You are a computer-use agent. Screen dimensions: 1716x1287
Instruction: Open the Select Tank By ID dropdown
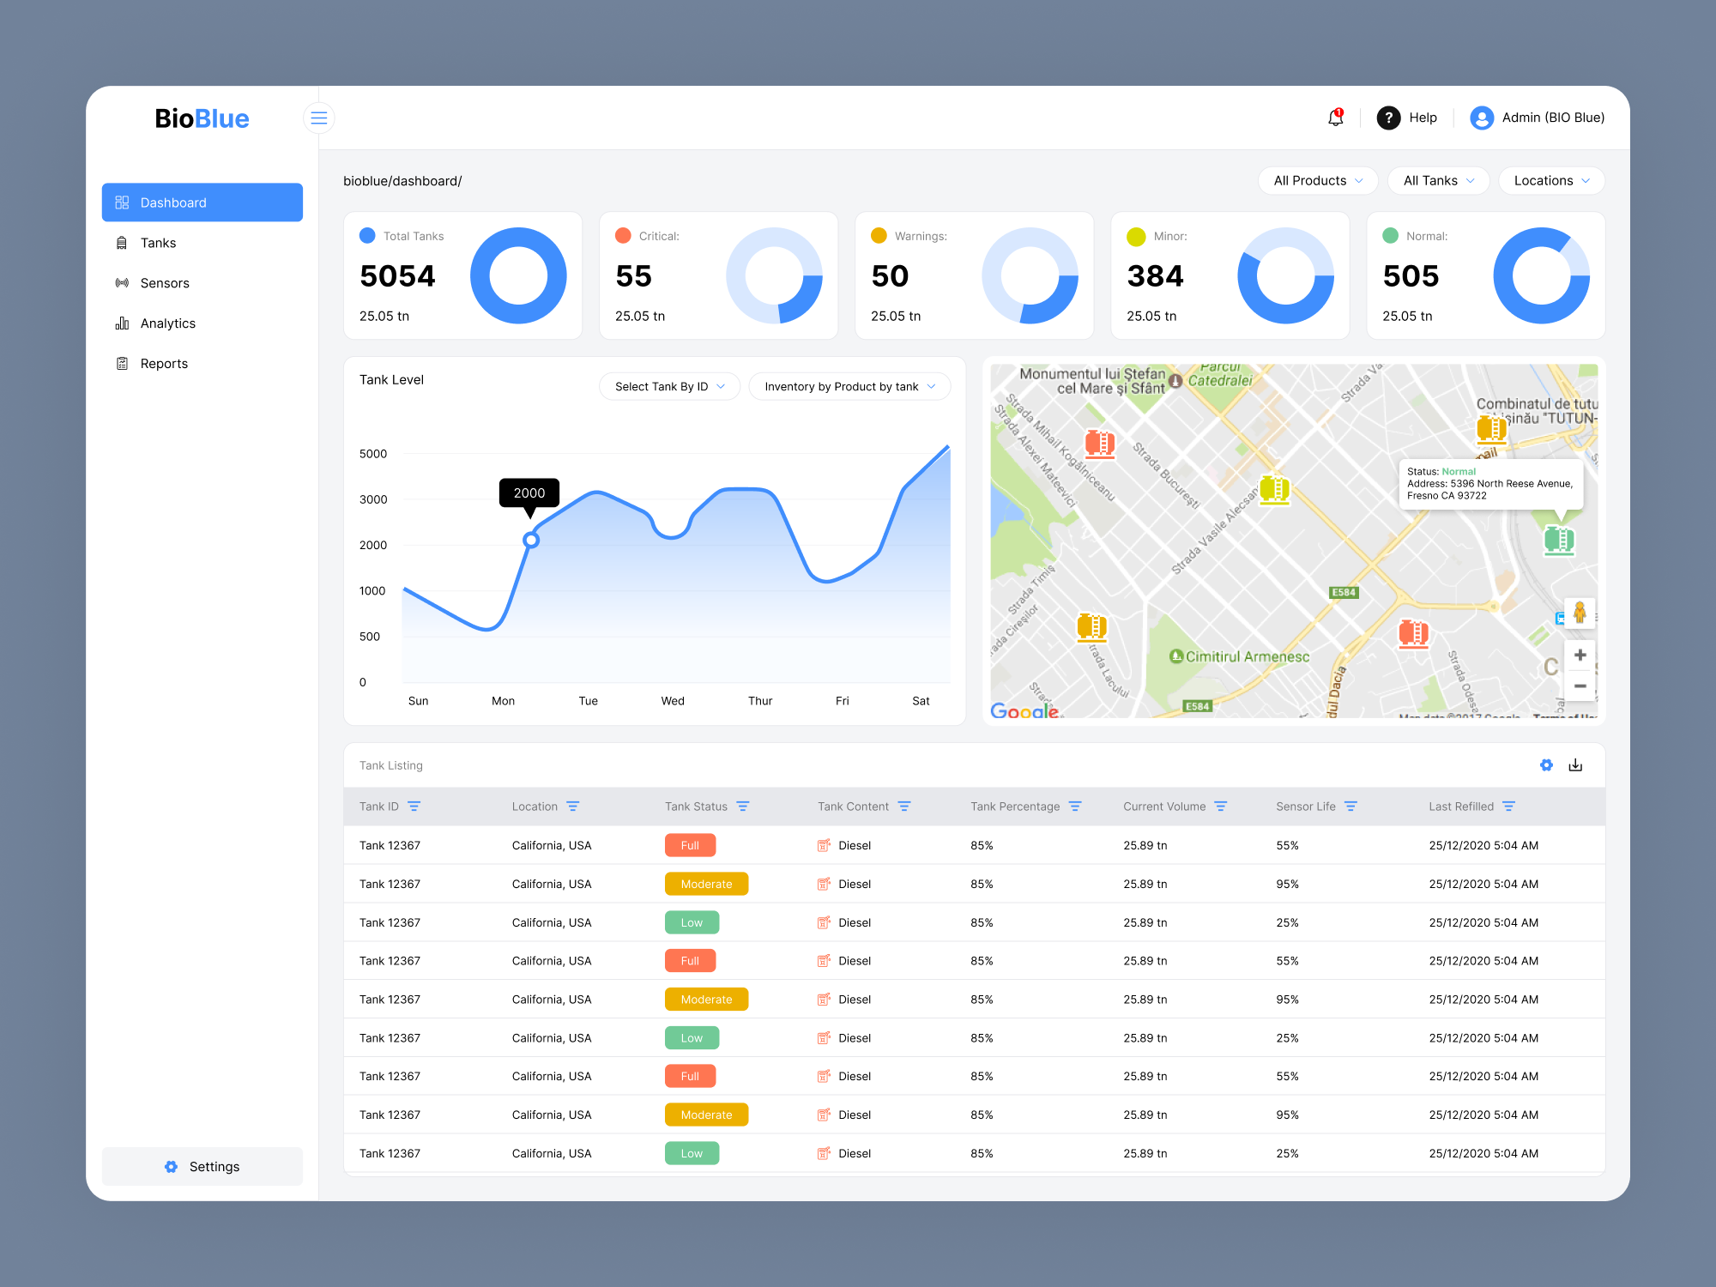[x=669, y=387]
